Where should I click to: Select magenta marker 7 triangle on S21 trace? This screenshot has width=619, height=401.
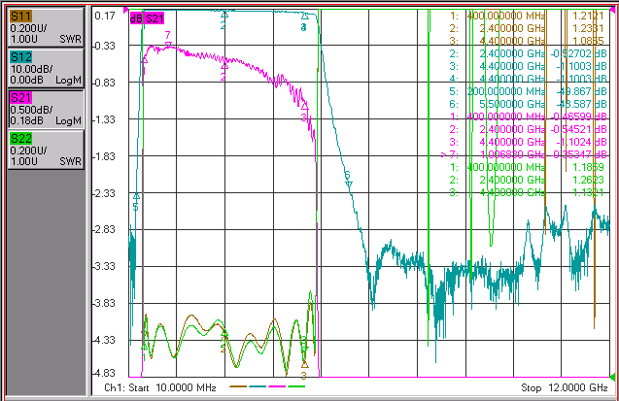[x=168, y=45]
